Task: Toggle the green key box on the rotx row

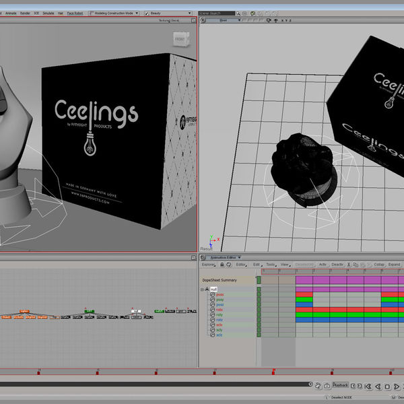Action: pos(259,310)
